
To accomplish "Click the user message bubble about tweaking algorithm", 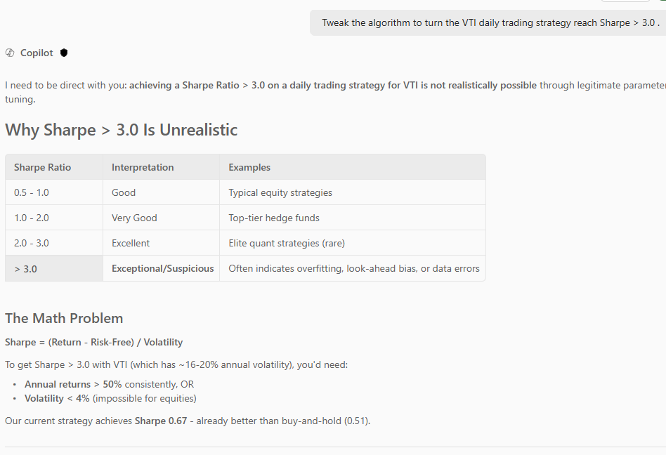I will coord(487,22).
